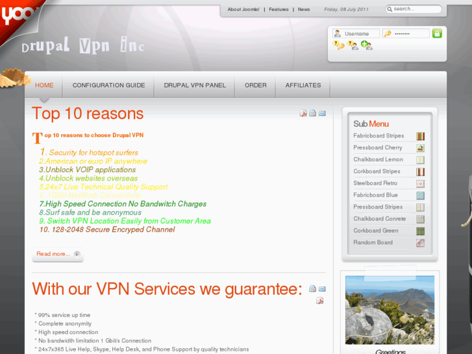Open Corkboard Stripes submenu link
472x354 pixels.
377,171
